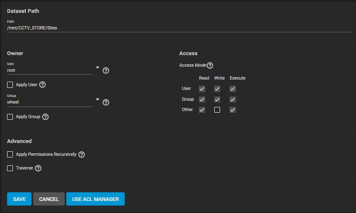Switch to Use ACL Manager

tap(95, 199)
